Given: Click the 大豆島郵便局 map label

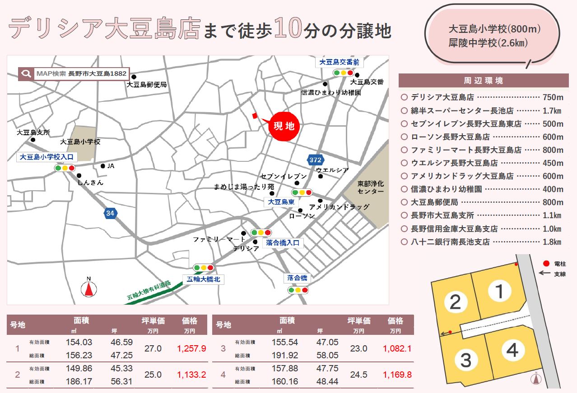Looking at the screenshot, I should 147,84.
